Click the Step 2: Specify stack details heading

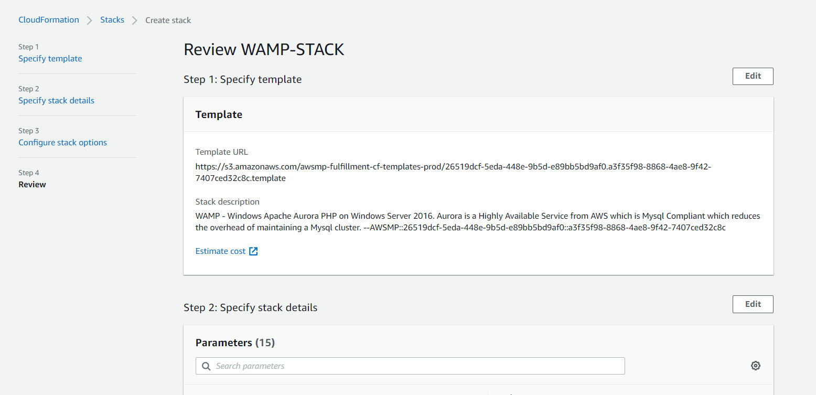pos(251,308)
